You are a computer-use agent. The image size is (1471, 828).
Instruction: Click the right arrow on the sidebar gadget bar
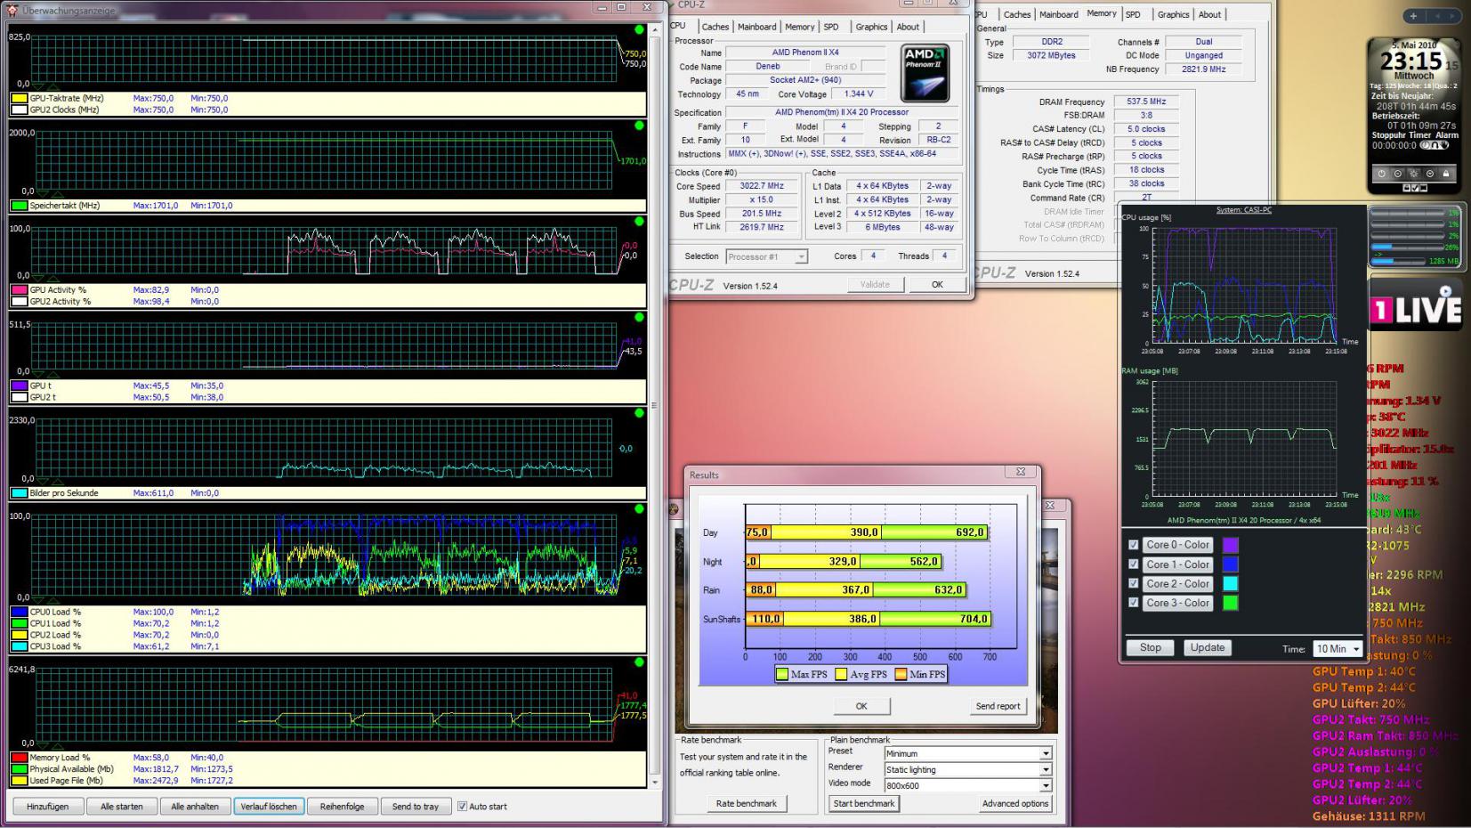tap(1451, 16)
